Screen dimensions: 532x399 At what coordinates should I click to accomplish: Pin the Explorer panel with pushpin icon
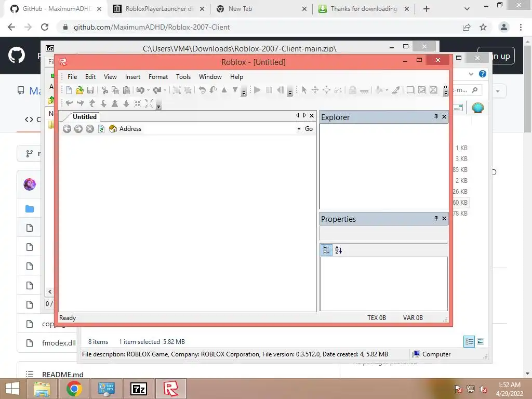click(436, 117)
